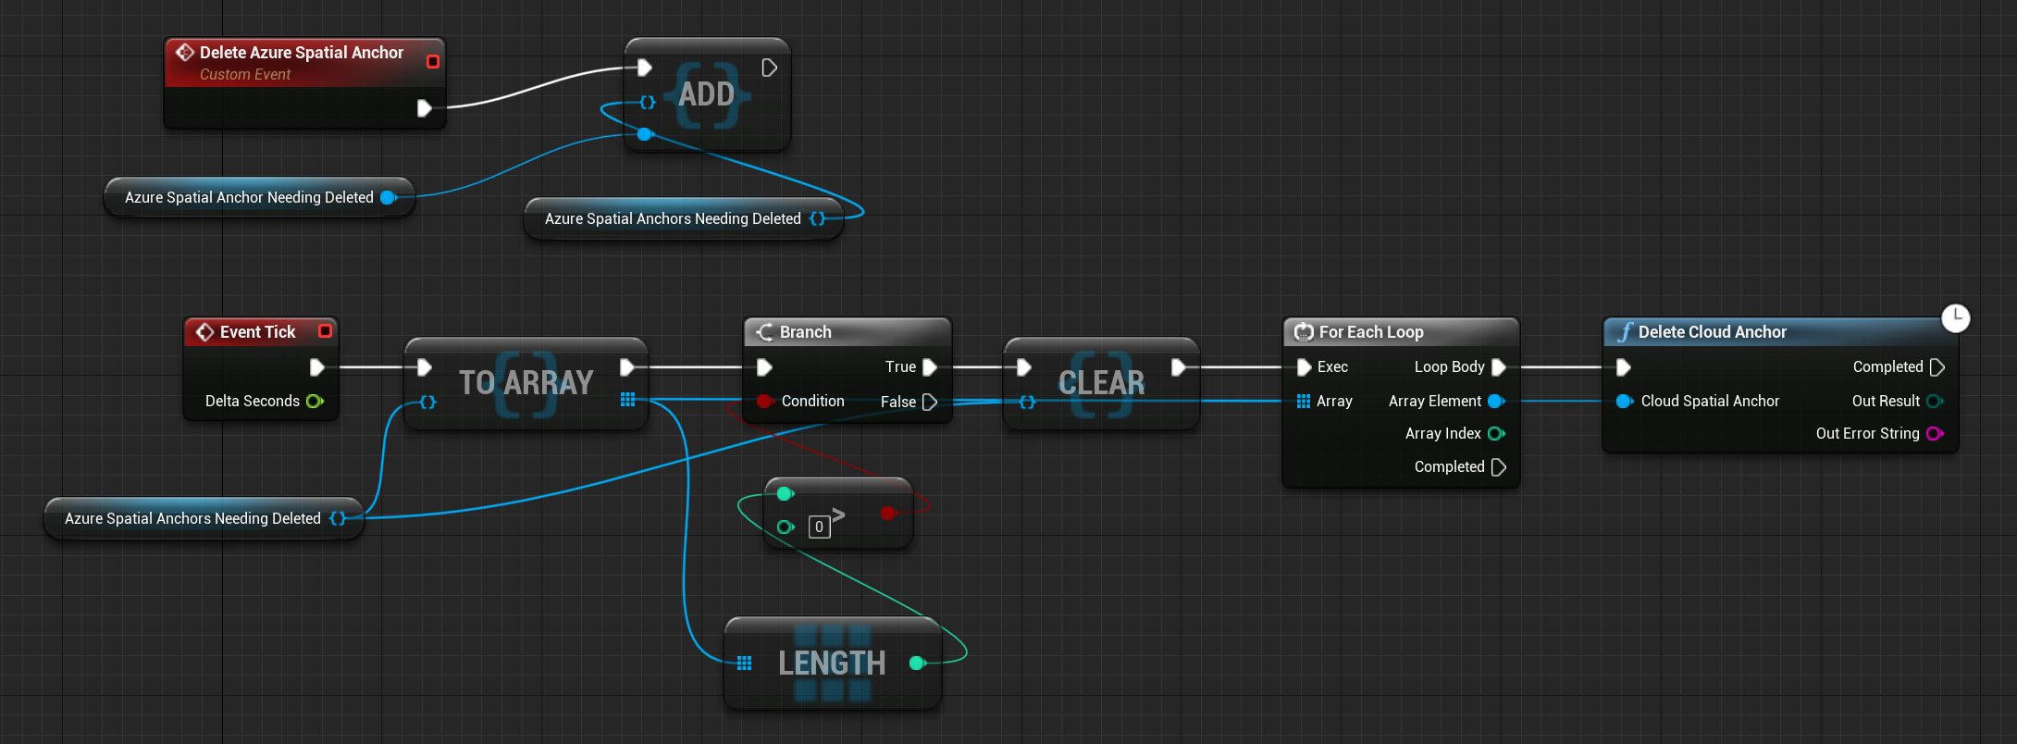Click the Loop Body output pin
This screenshot has height=744, width=2017.
point(1499,367)
